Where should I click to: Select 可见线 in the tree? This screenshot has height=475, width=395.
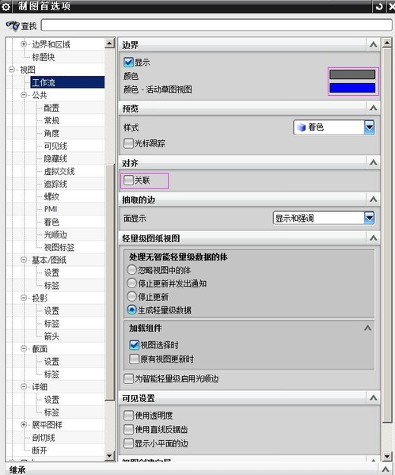point(55,146)
